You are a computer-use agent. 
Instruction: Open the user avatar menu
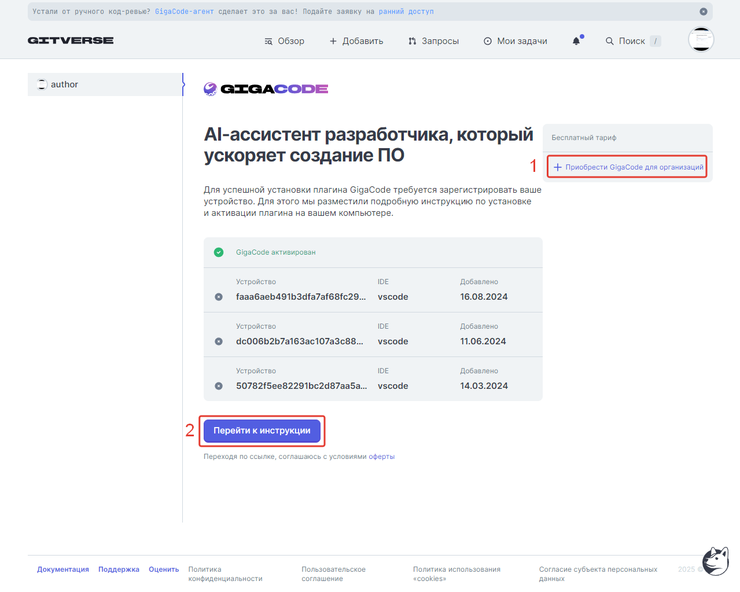[701, 40]
